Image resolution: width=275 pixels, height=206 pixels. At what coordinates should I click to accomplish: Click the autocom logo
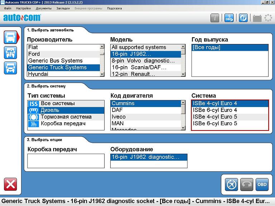pos(22,18)
